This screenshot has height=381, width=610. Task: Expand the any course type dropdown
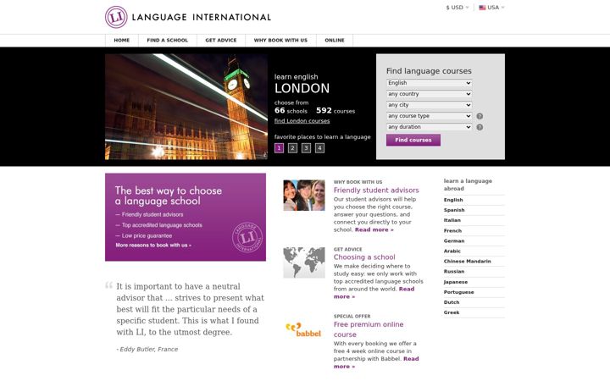pos(429,116)
